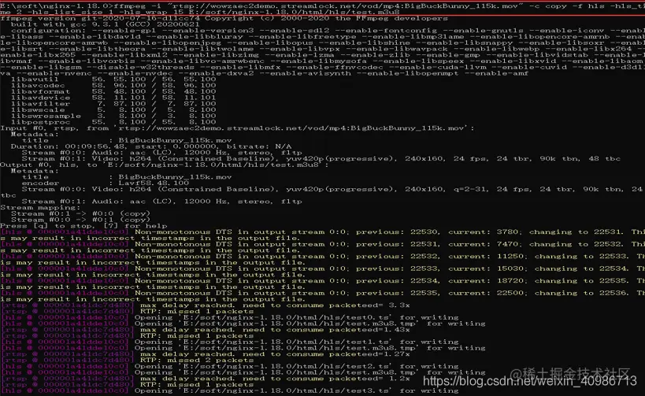Click the libswscale version row
Screen dimensions: 645x396
pyautogui.click(x=113, y=110)
